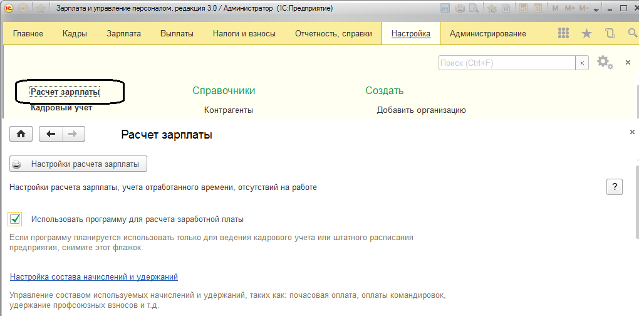Open the Calculator icon in title bar
Viewport: 639px width, 316px height.
pyautogui.click(x=524, y=8)
